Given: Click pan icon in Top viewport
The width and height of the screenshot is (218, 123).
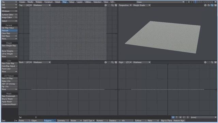Looking at the screenshot, I should [106, 5].
